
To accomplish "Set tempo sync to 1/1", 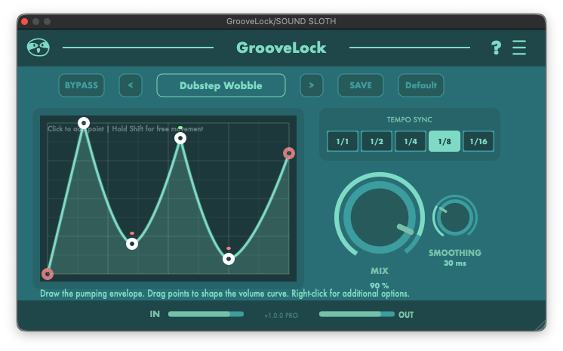I will (x=343, y=141).
